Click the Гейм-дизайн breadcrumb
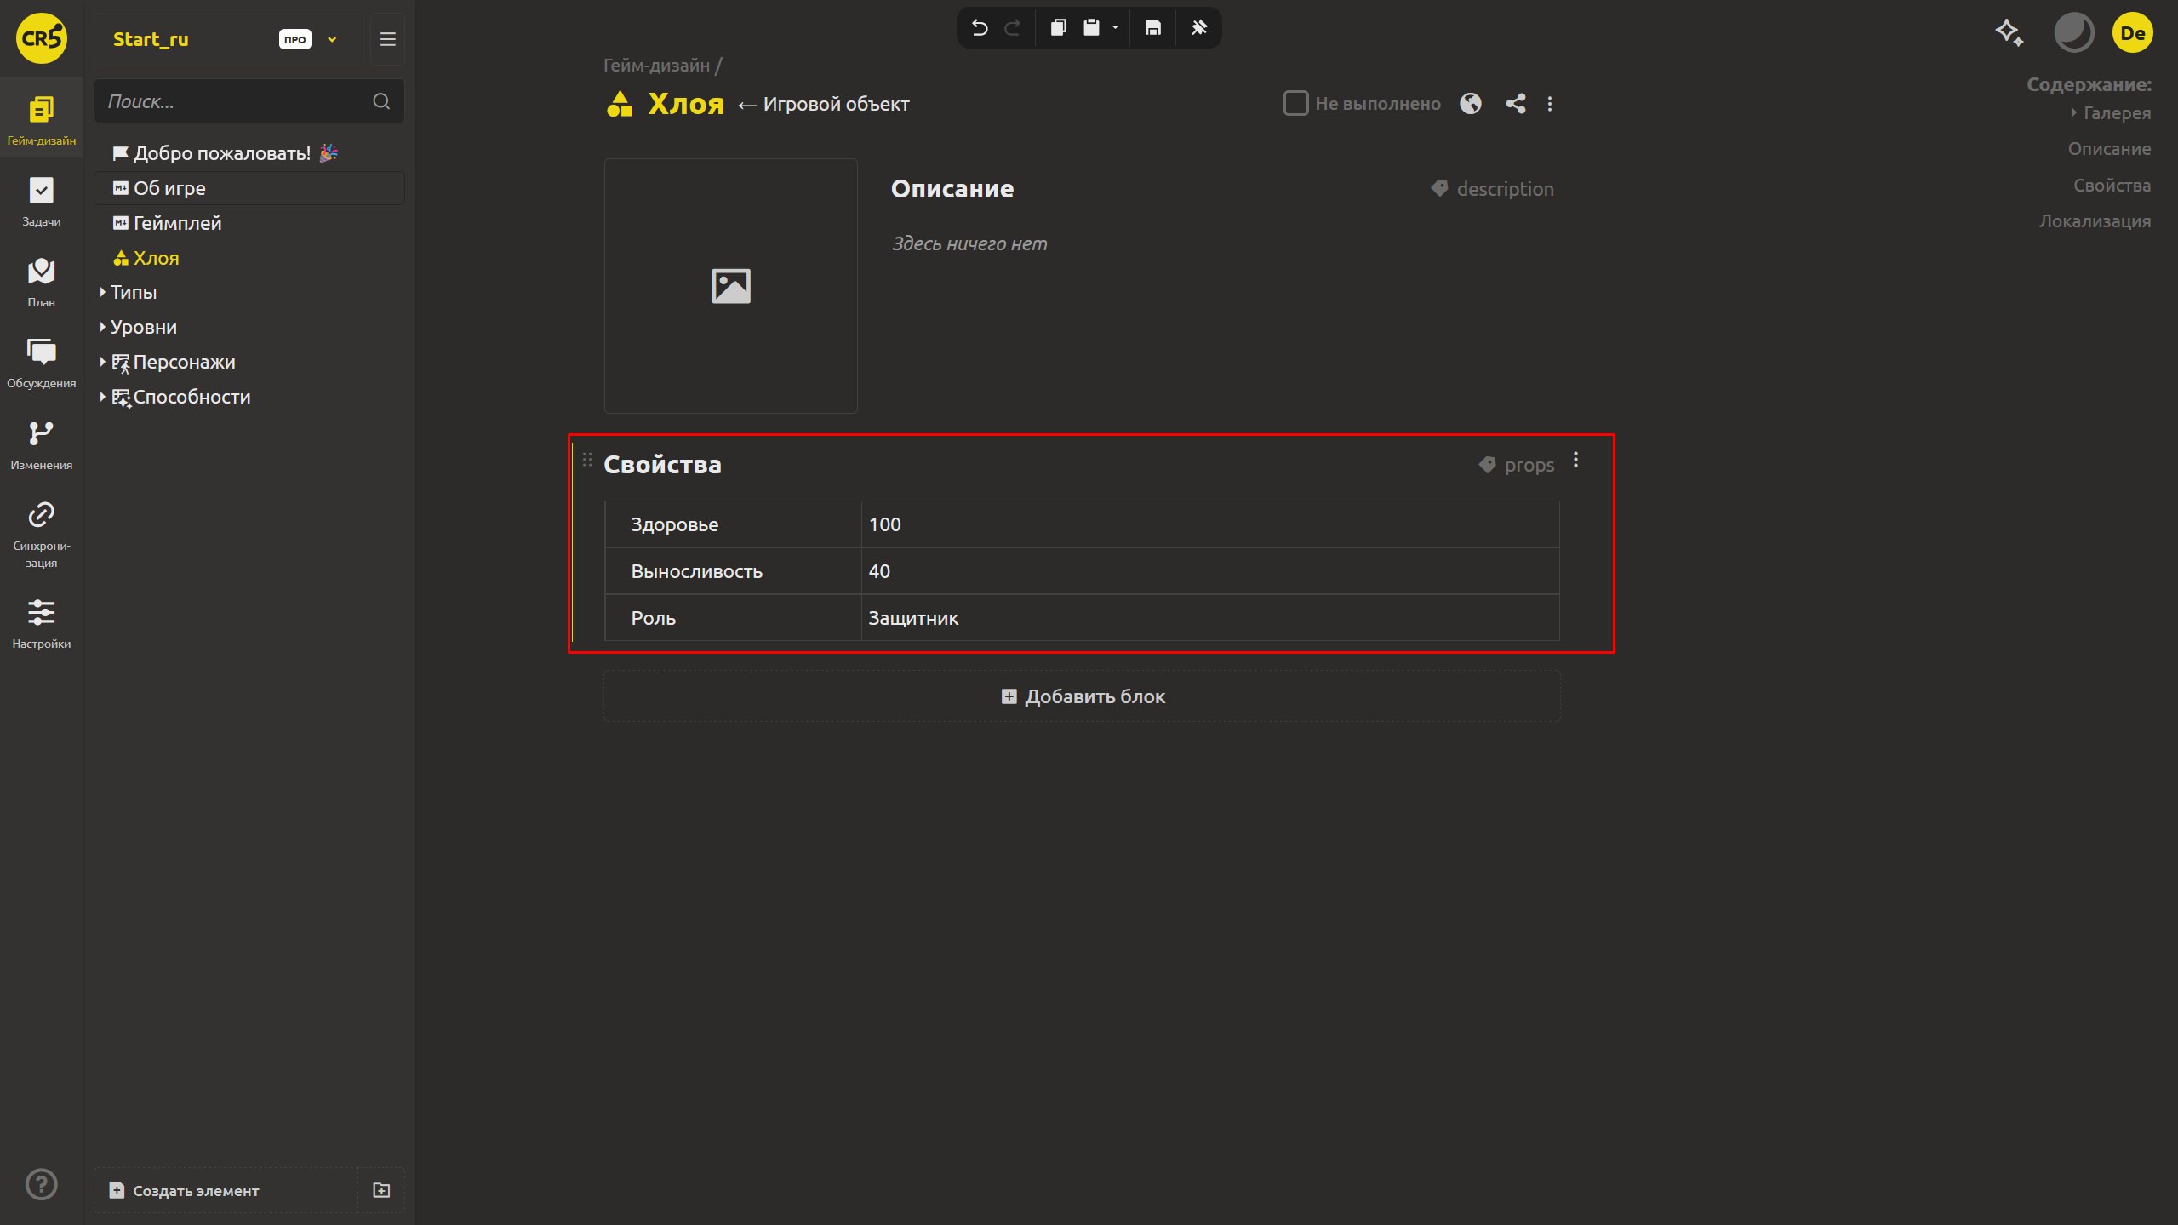The width and height of the screenshot is (2178, 1225). [x=656, y=65]
